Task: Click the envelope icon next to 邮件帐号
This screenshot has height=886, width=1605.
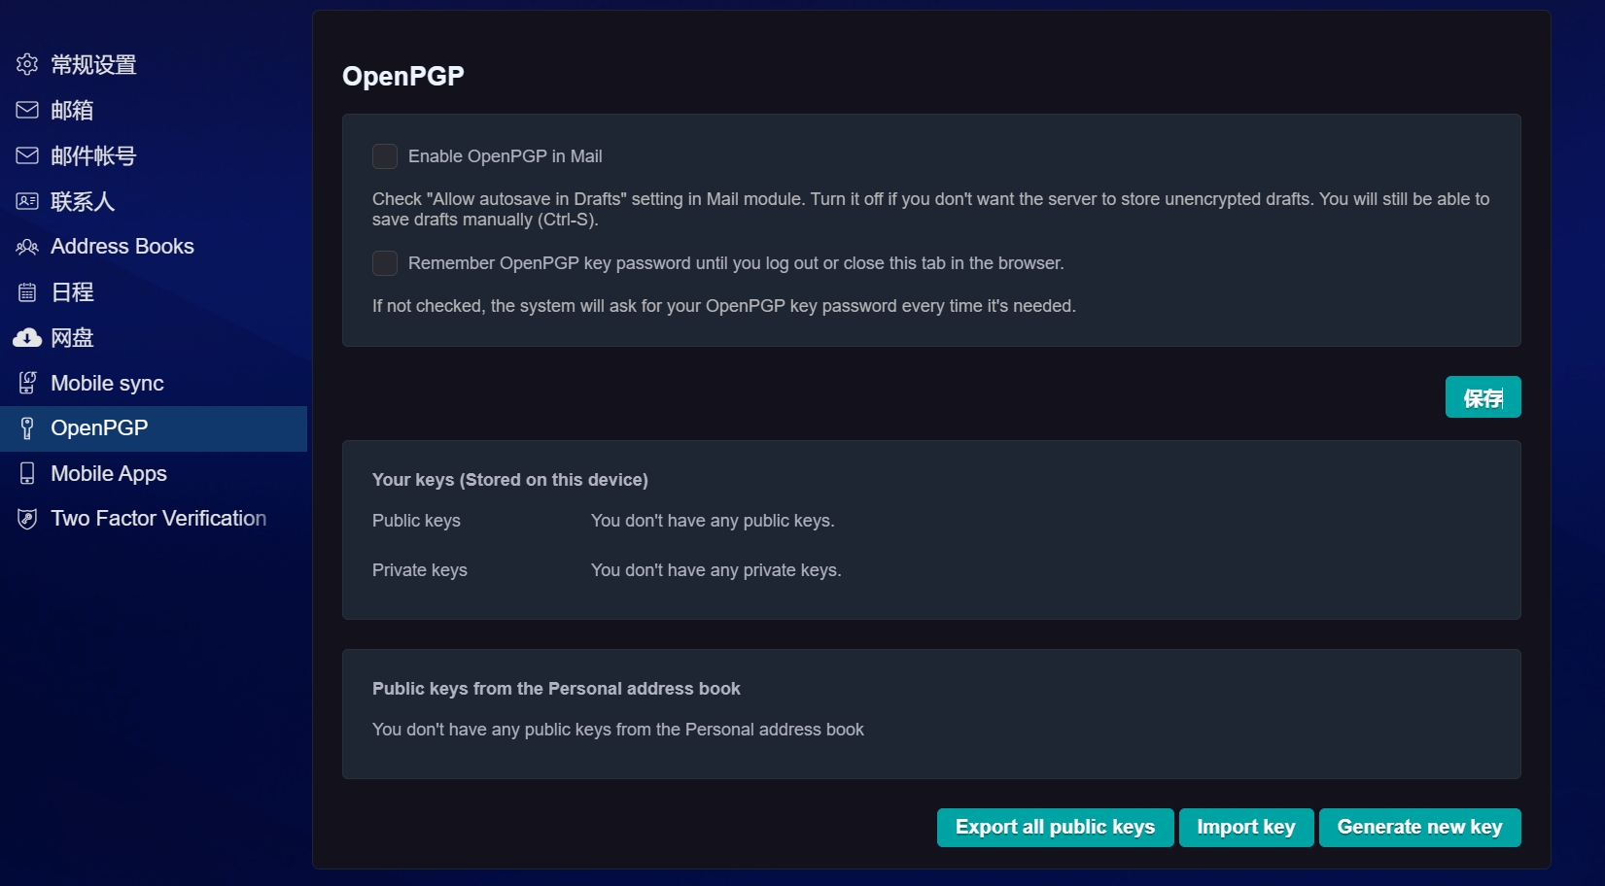Action: click(x=27, y=155)
